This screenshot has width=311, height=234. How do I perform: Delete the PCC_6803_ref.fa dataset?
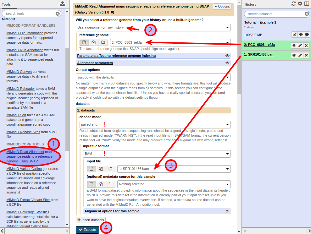(306, 46)
